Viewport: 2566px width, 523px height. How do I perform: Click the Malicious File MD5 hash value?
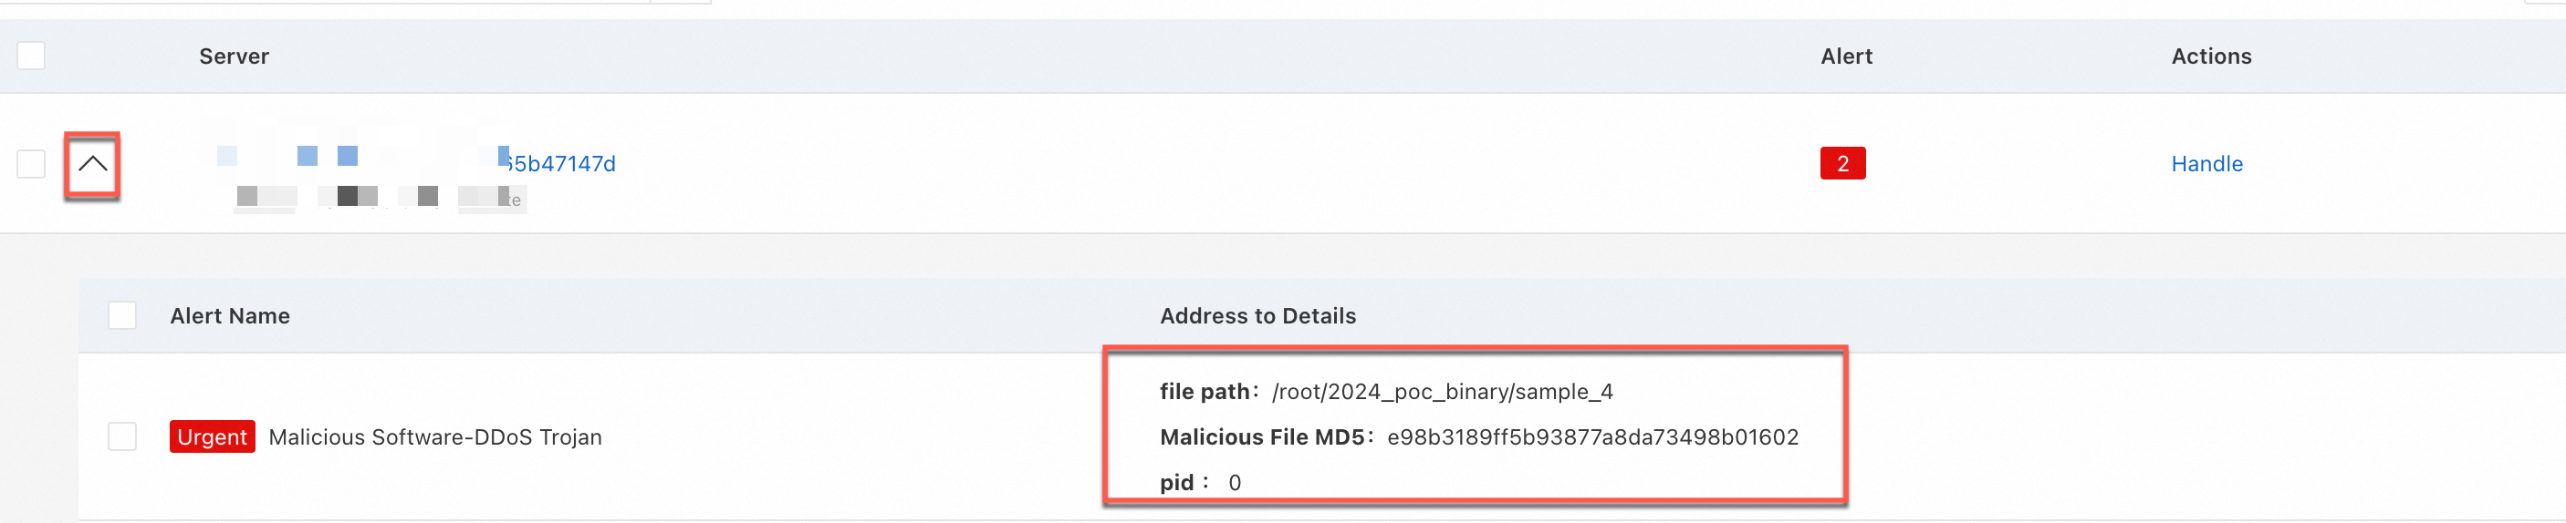pyautogui.click(x=1591, y=437)
